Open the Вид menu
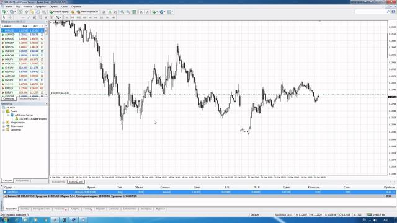397x223 pixels. pos(17,7)
